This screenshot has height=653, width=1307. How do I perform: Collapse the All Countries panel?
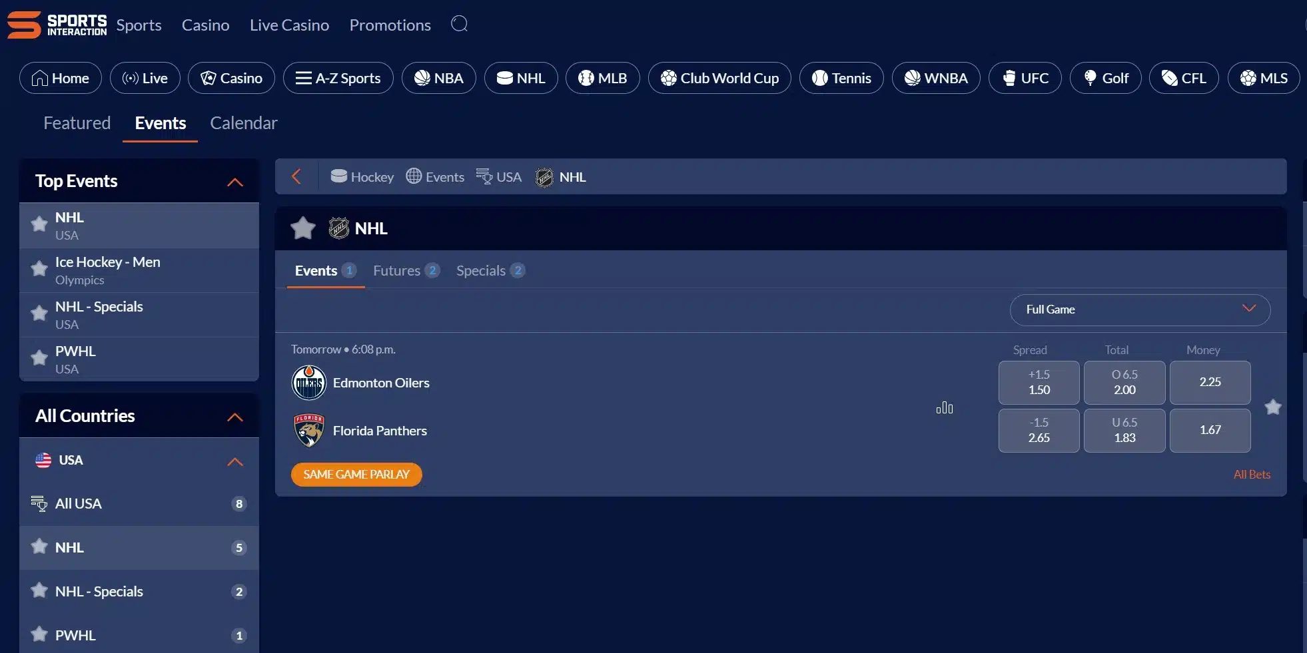point(235,417)
